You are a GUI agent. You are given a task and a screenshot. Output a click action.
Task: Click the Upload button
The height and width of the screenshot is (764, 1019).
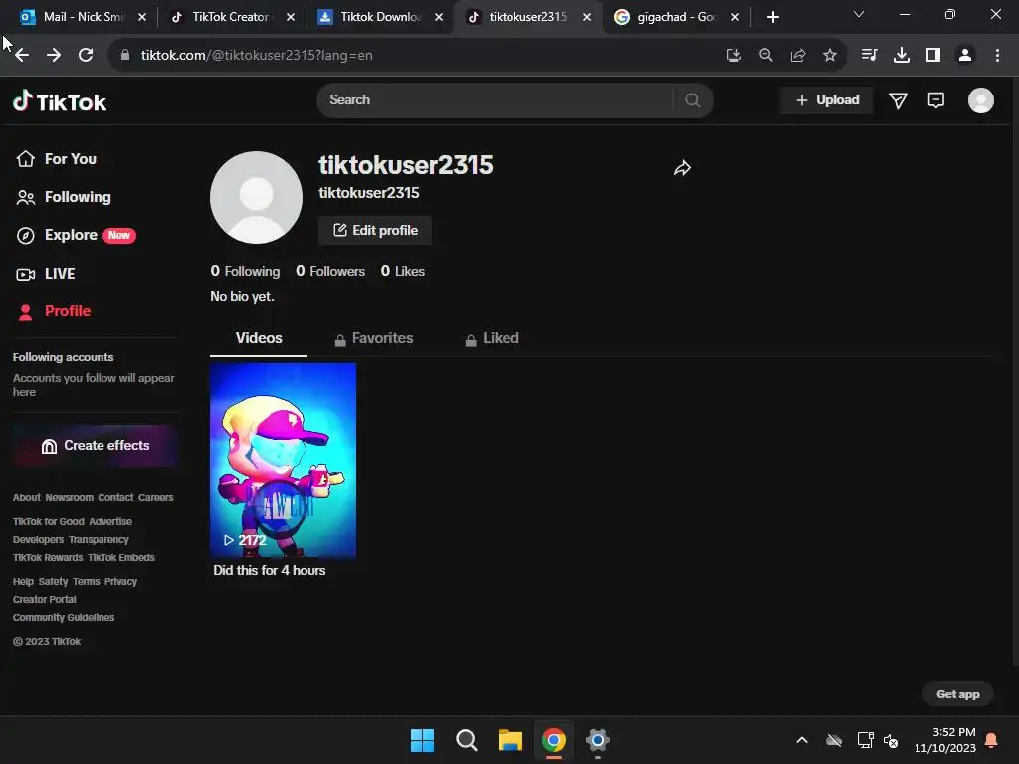coord(827,100)
